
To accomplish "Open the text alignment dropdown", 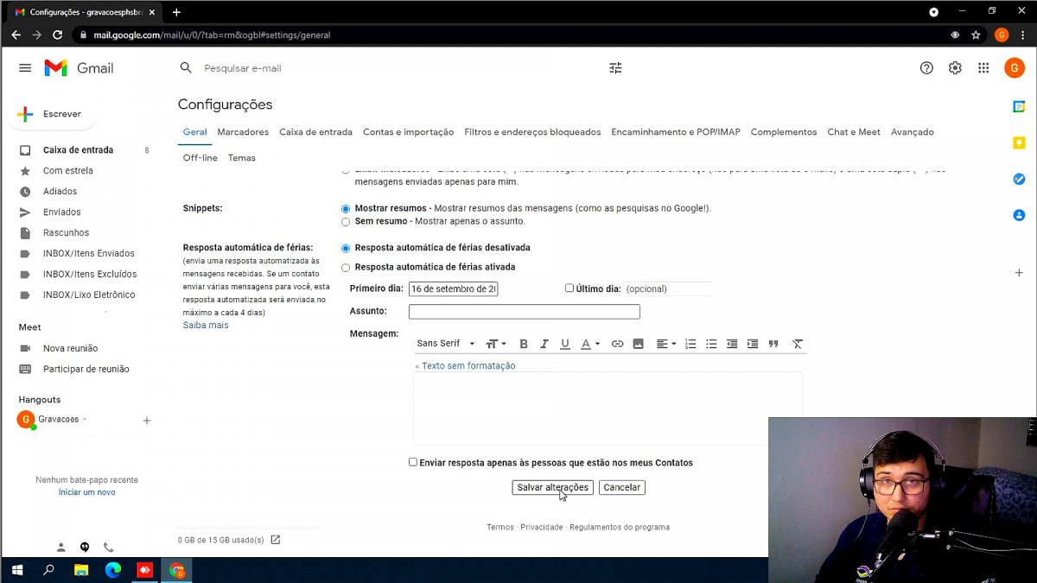I will (x=666, y=344).
